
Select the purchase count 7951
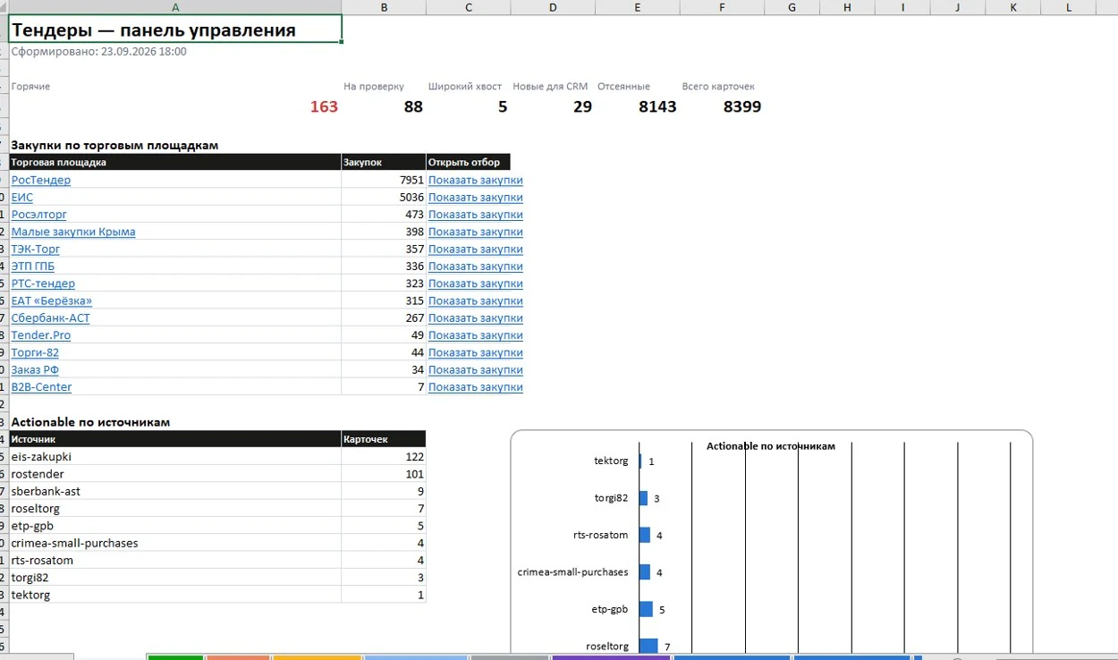pyautogui.click(x=384, y=180)
